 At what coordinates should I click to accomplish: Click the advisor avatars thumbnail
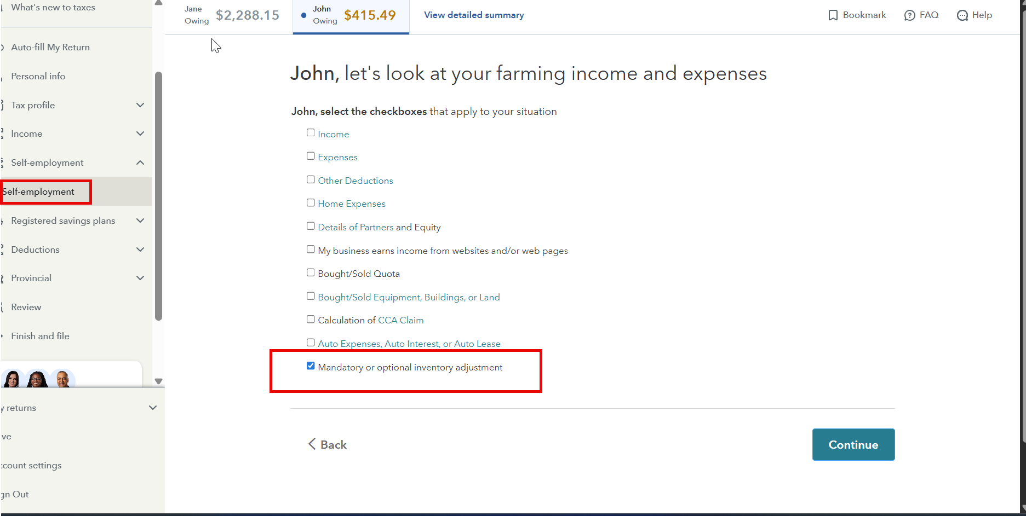tap(37, 379)
